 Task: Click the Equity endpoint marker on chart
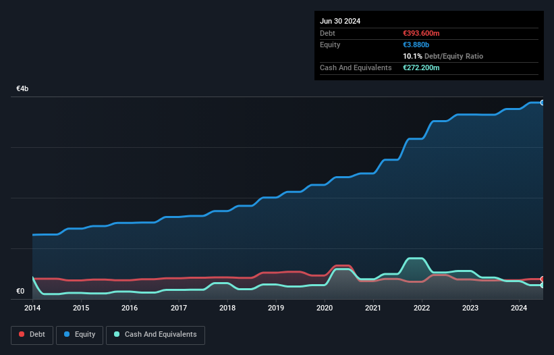point(543,103)
